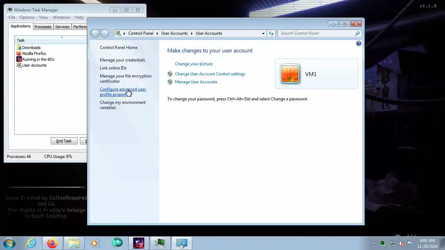Open Change User Account Control settings
Viewport: 445px width, 250px height.
(210, 74)
